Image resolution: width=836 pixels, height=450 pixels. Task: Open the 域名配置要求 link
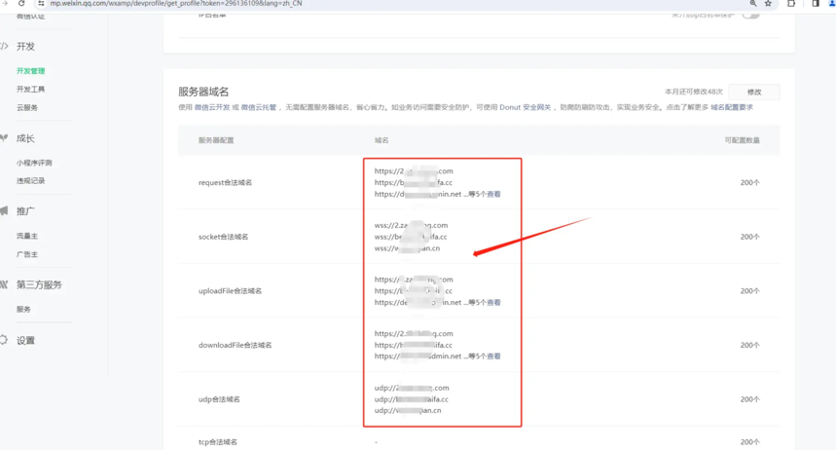732,107
